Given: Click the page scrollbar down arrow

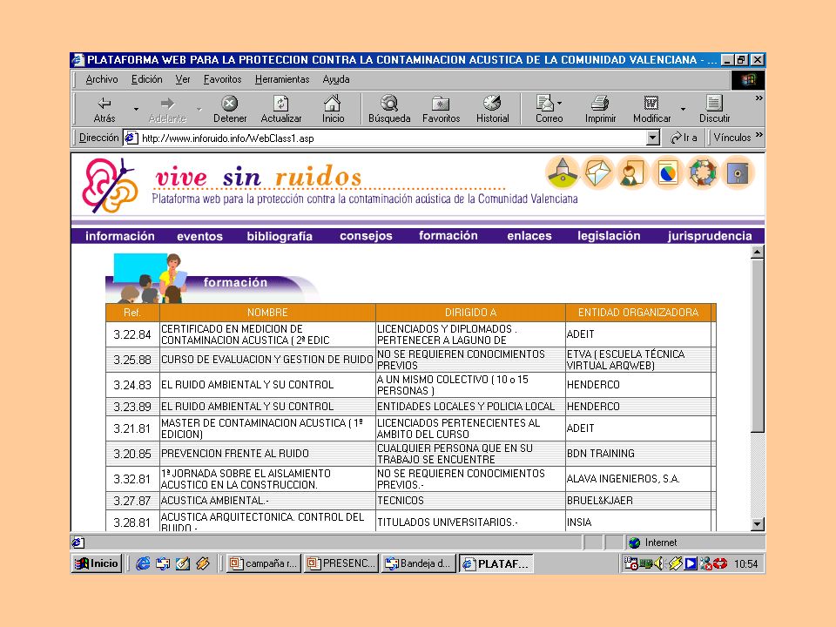Looking at the screenshot, I should [x=757, y=523].
